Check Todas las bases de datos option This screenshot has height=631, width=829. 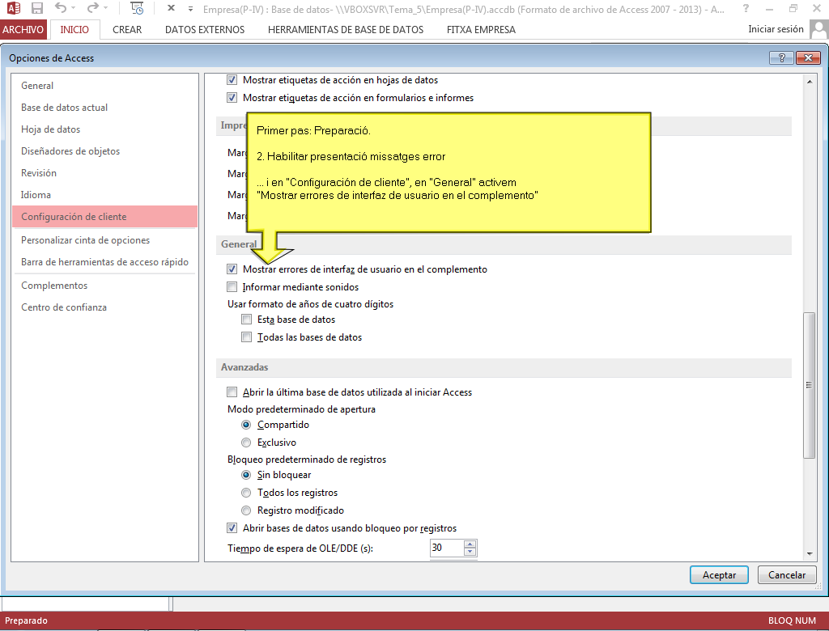click(x=246, y=337)
